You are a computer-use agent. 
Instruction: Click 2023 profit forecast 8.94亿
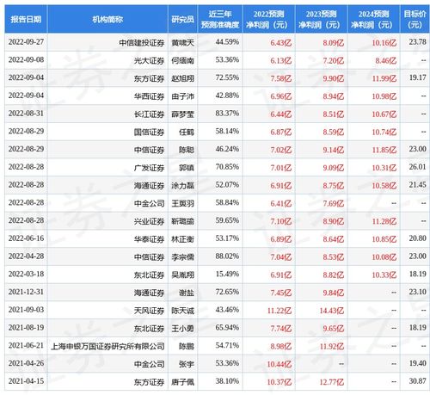(x=334, y=96)
